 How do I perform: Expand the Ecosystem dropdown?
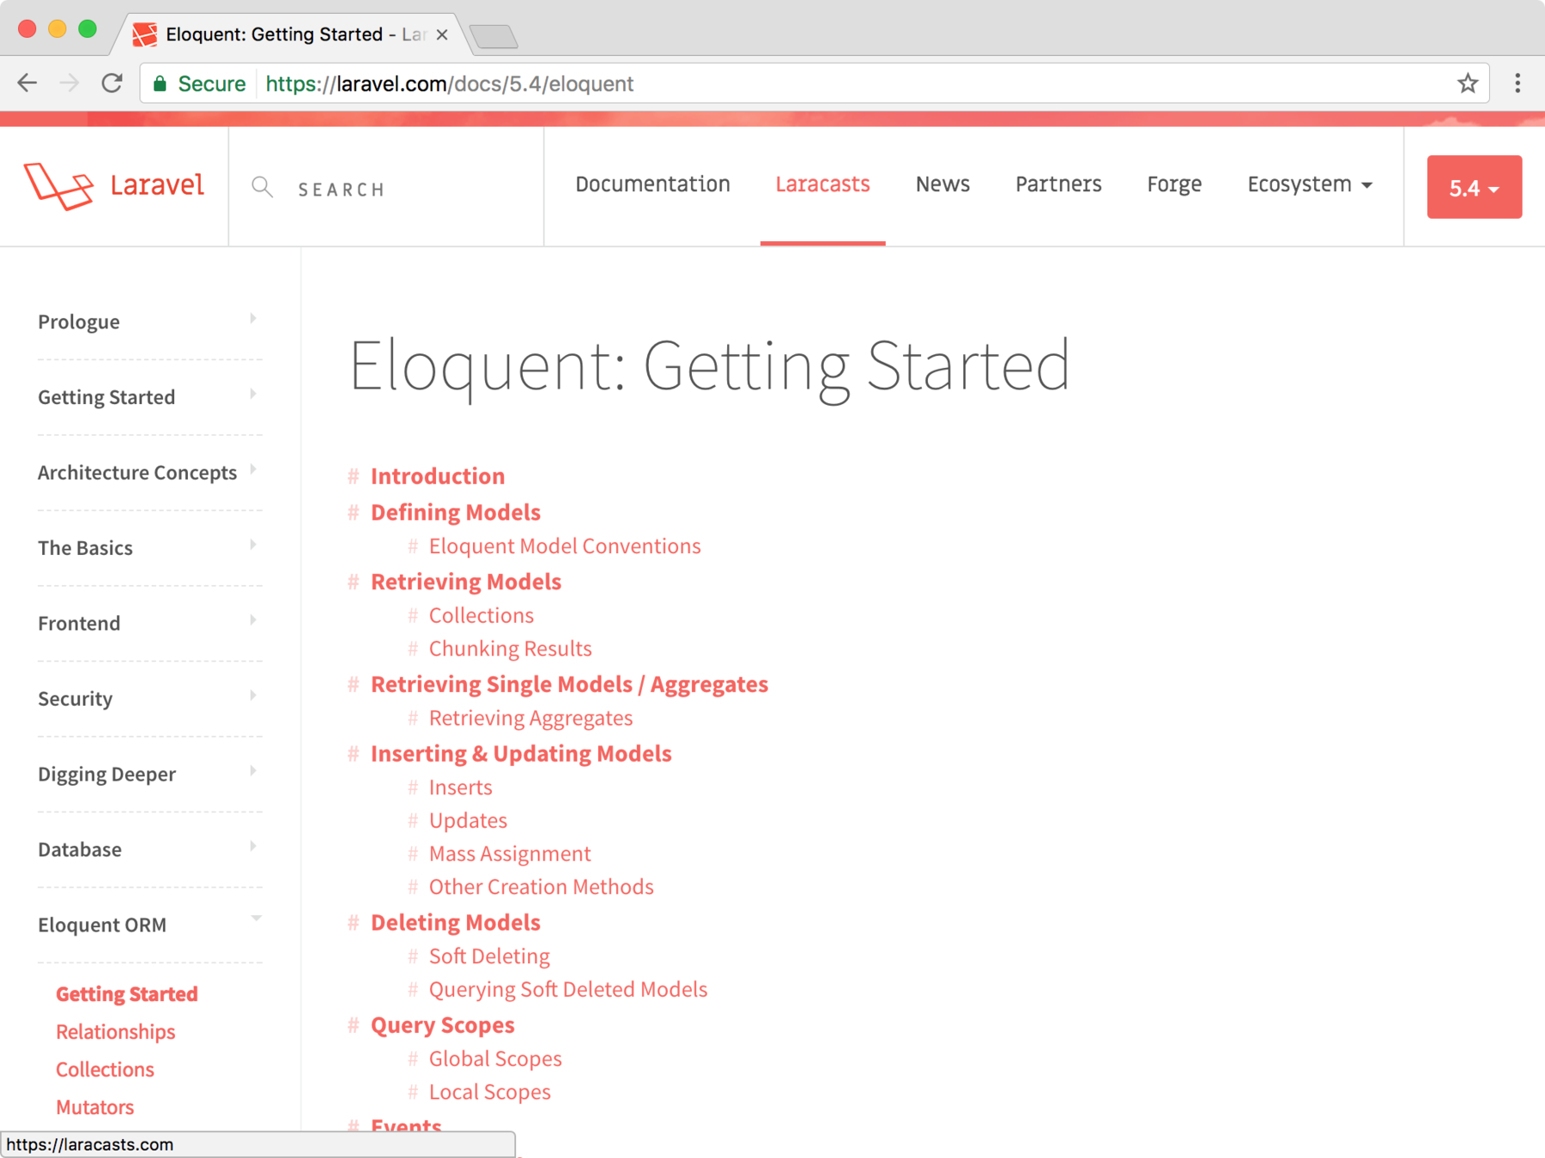point(1310,184)
